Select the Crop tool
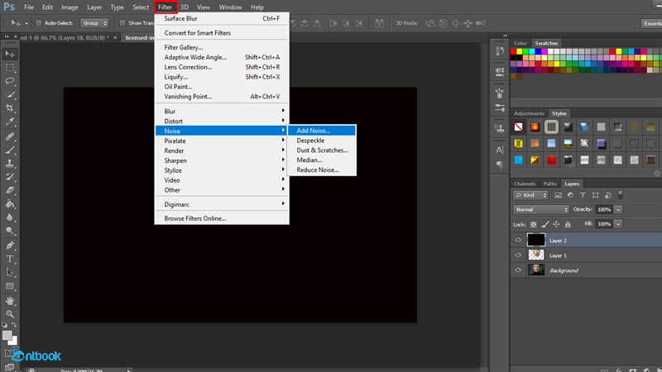Image resolution: width=662 pixels, height=372 pixels. (x=10, y=108)
